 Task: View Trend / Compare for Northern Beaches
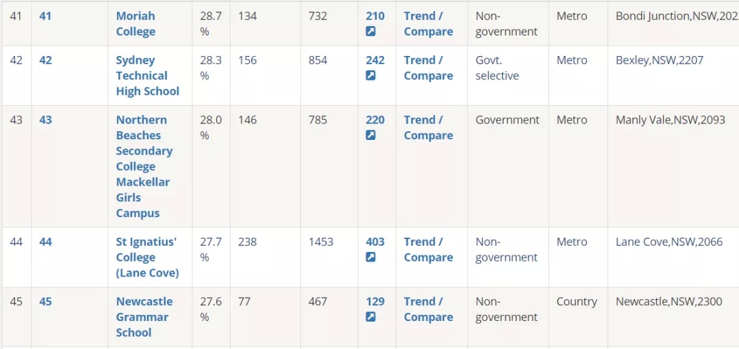428,128
